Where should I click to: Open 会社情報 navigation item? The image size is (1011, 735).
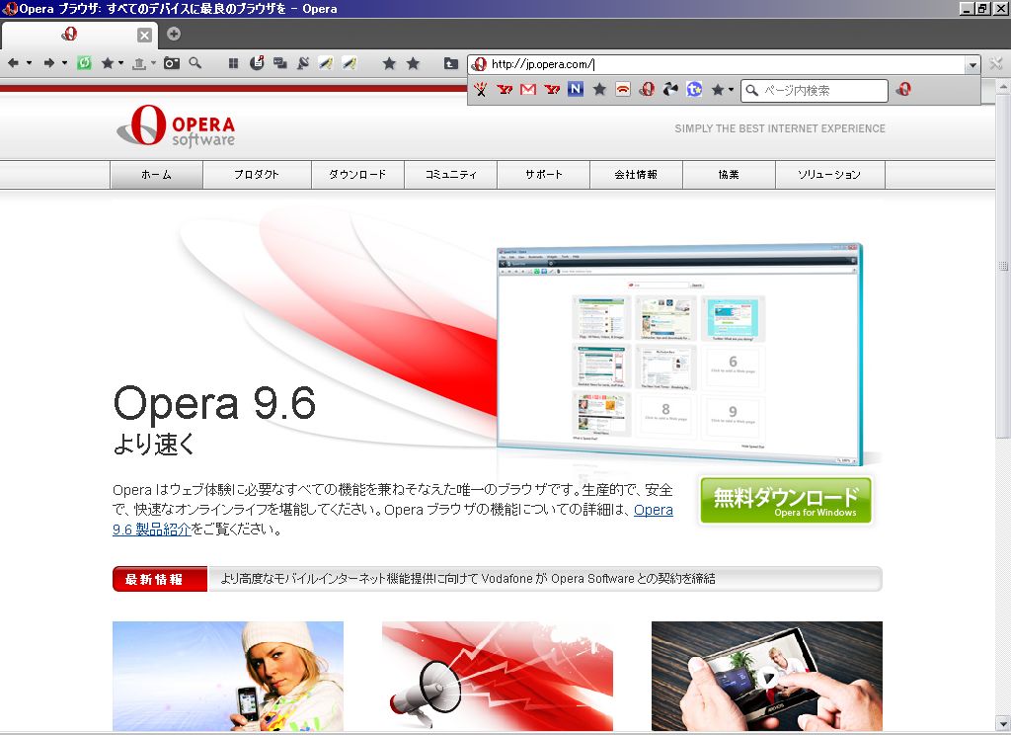[637, 174]
